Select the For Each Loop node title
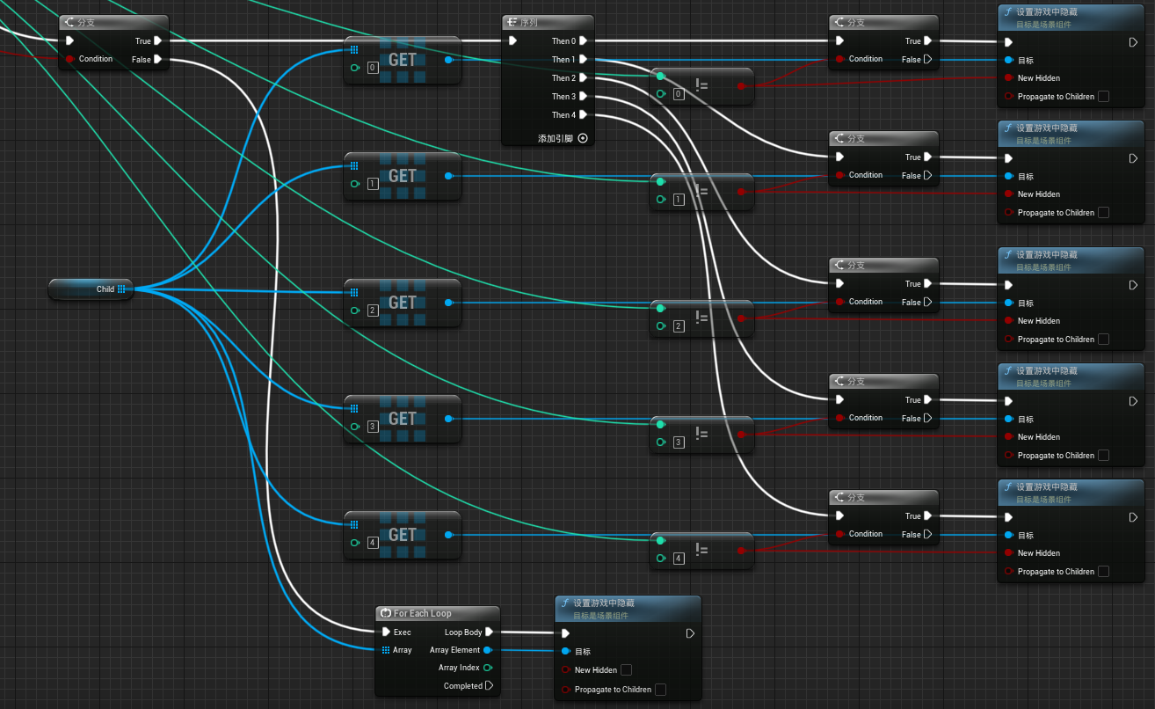This screenshot has width=1155, height=709. 423,613
